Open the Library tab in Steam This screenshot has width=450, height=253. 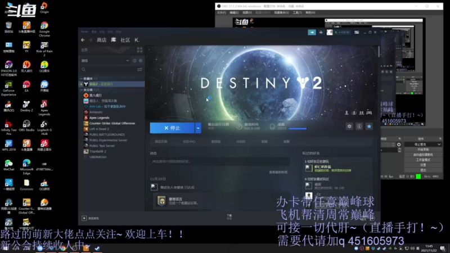114,40
